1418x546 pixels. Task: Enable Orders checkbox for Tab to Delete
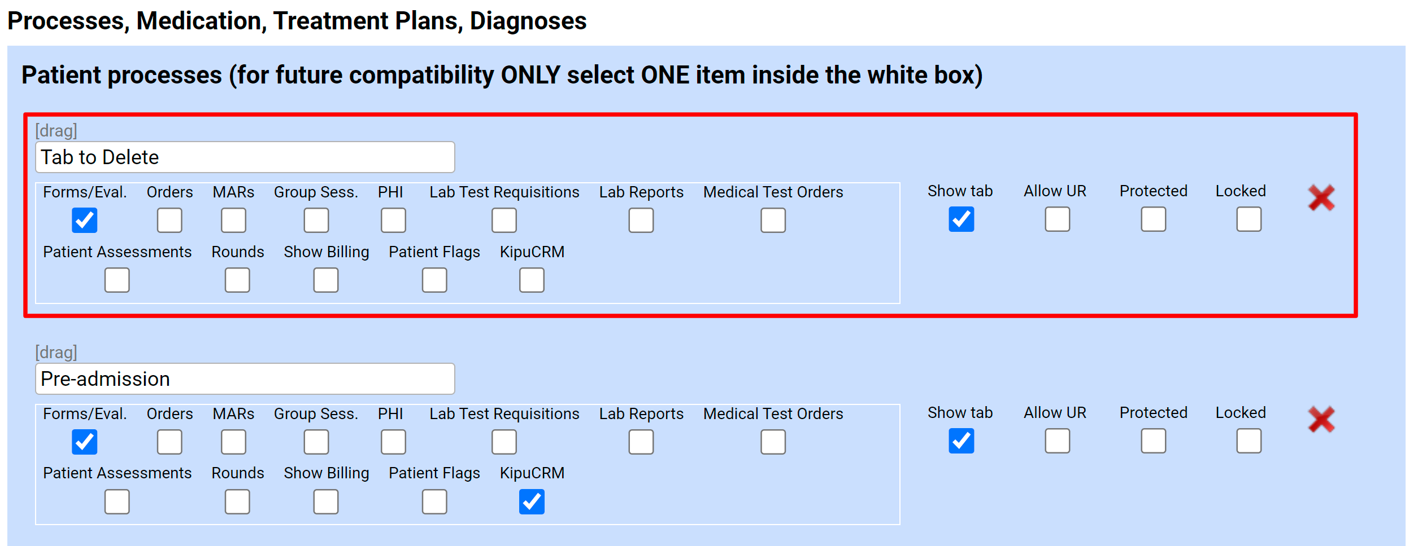pos(169,221)
